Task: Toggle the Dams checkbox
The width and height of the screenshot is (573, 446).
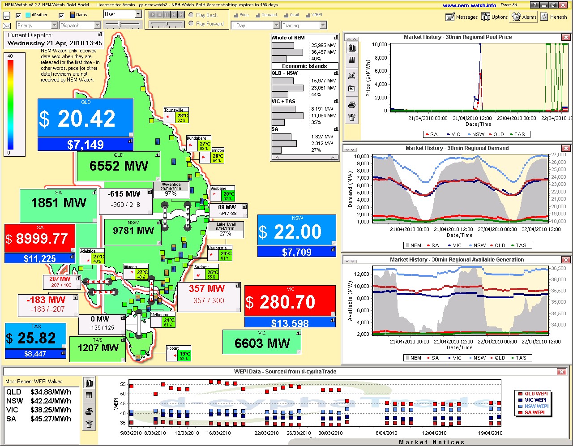Action: click(61, 15)
